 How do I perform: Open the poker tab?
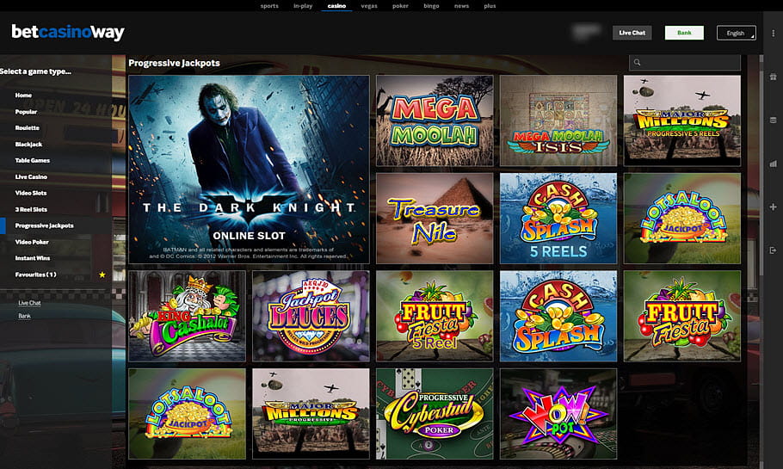point(400,6)
